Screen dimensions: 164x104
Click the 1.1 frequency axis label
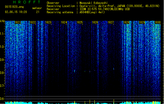(2, 34)
